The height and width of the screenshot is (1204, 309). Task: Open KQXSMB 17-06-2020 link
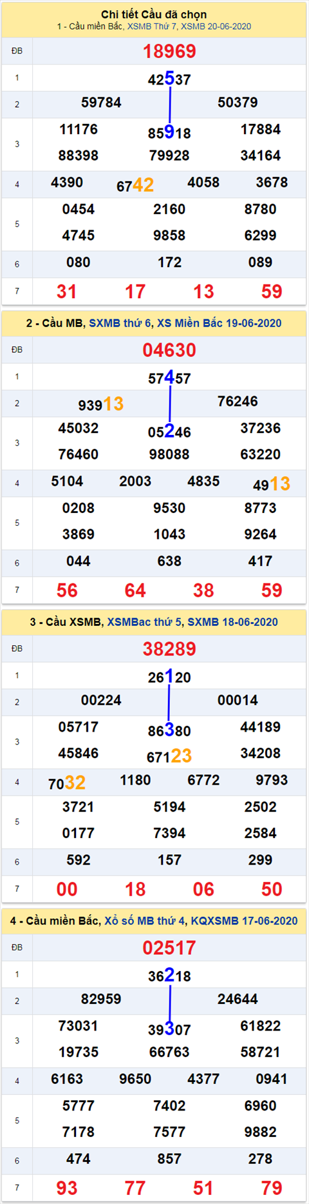pos(244,921)
